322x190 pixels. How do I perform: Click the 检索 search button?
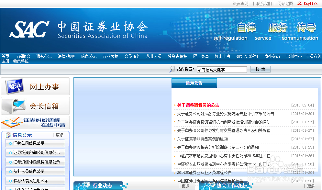[261, 69]
